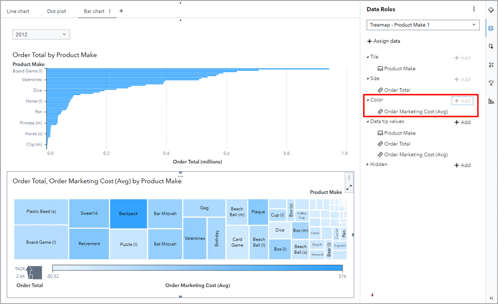Screen dimensions: 498x304
Task: Switch to the Dot plot tab
Action: pyautogui.click(x=56, y=11)
